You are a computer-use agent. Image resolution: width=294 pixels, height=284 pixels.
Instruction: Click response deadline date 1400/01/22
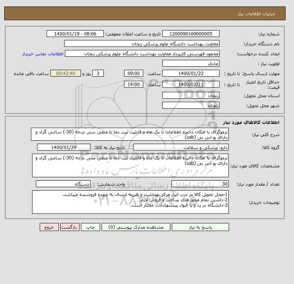tap(191, 74)
